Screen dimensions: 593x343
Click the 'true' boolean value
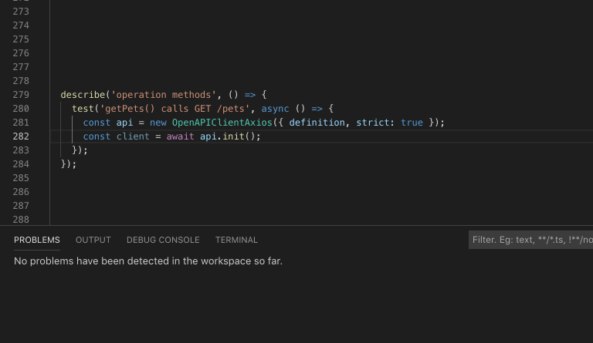click(412, 123)
